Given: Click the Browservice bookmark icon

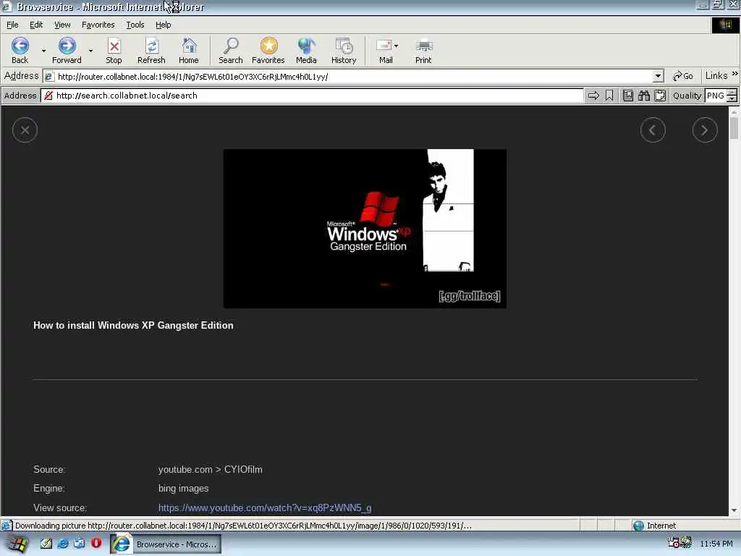Looking at the screenshot, I should pos(609,96).
